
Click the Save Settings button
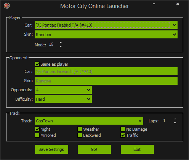click(x=51, y=149)
